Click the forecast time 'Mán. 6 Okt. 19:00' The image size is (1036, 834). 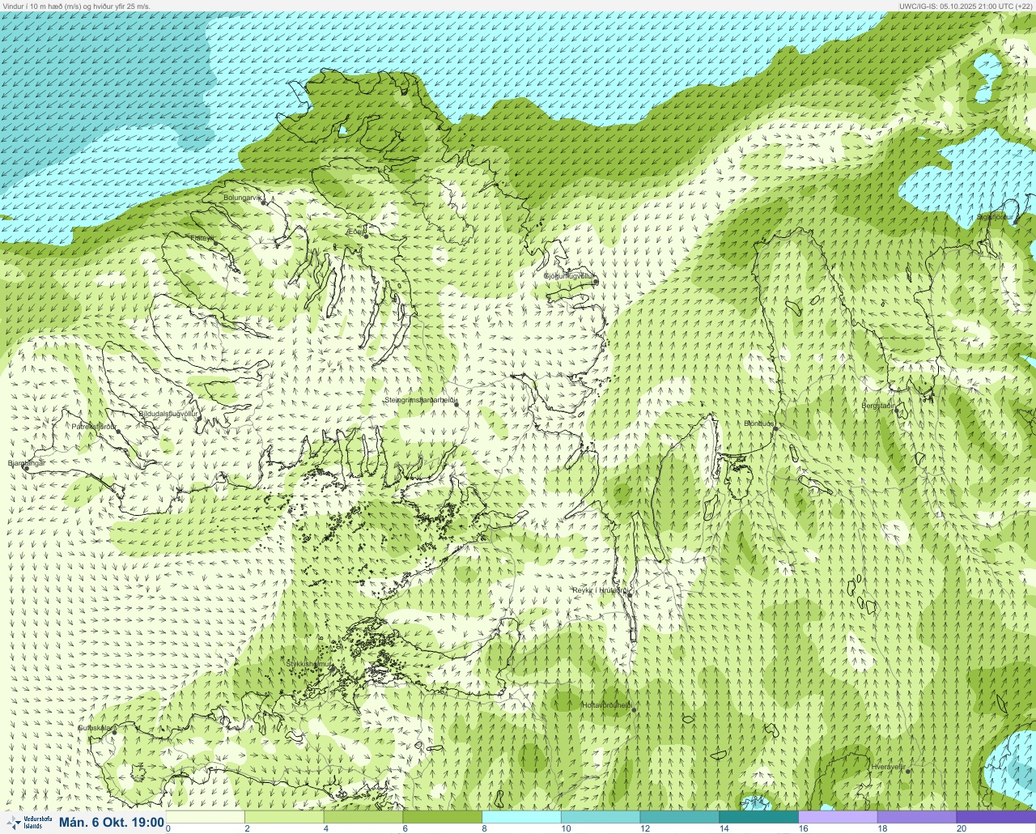coord(112,823)
